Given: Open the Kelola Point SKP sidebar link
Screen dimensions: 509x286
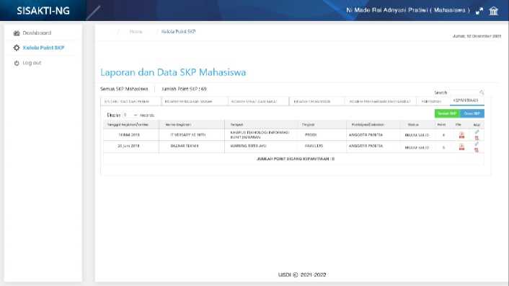Looking at the screenshot, I should (x=43, y=48).
